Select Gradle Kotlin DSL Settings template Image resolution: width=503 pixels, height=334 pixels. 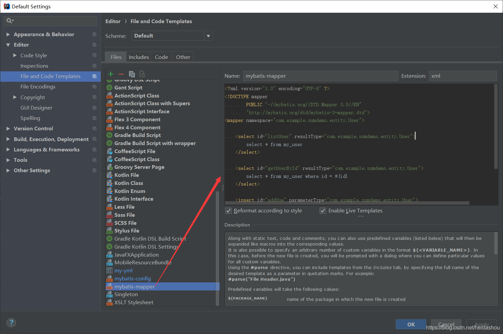point(146,247)
